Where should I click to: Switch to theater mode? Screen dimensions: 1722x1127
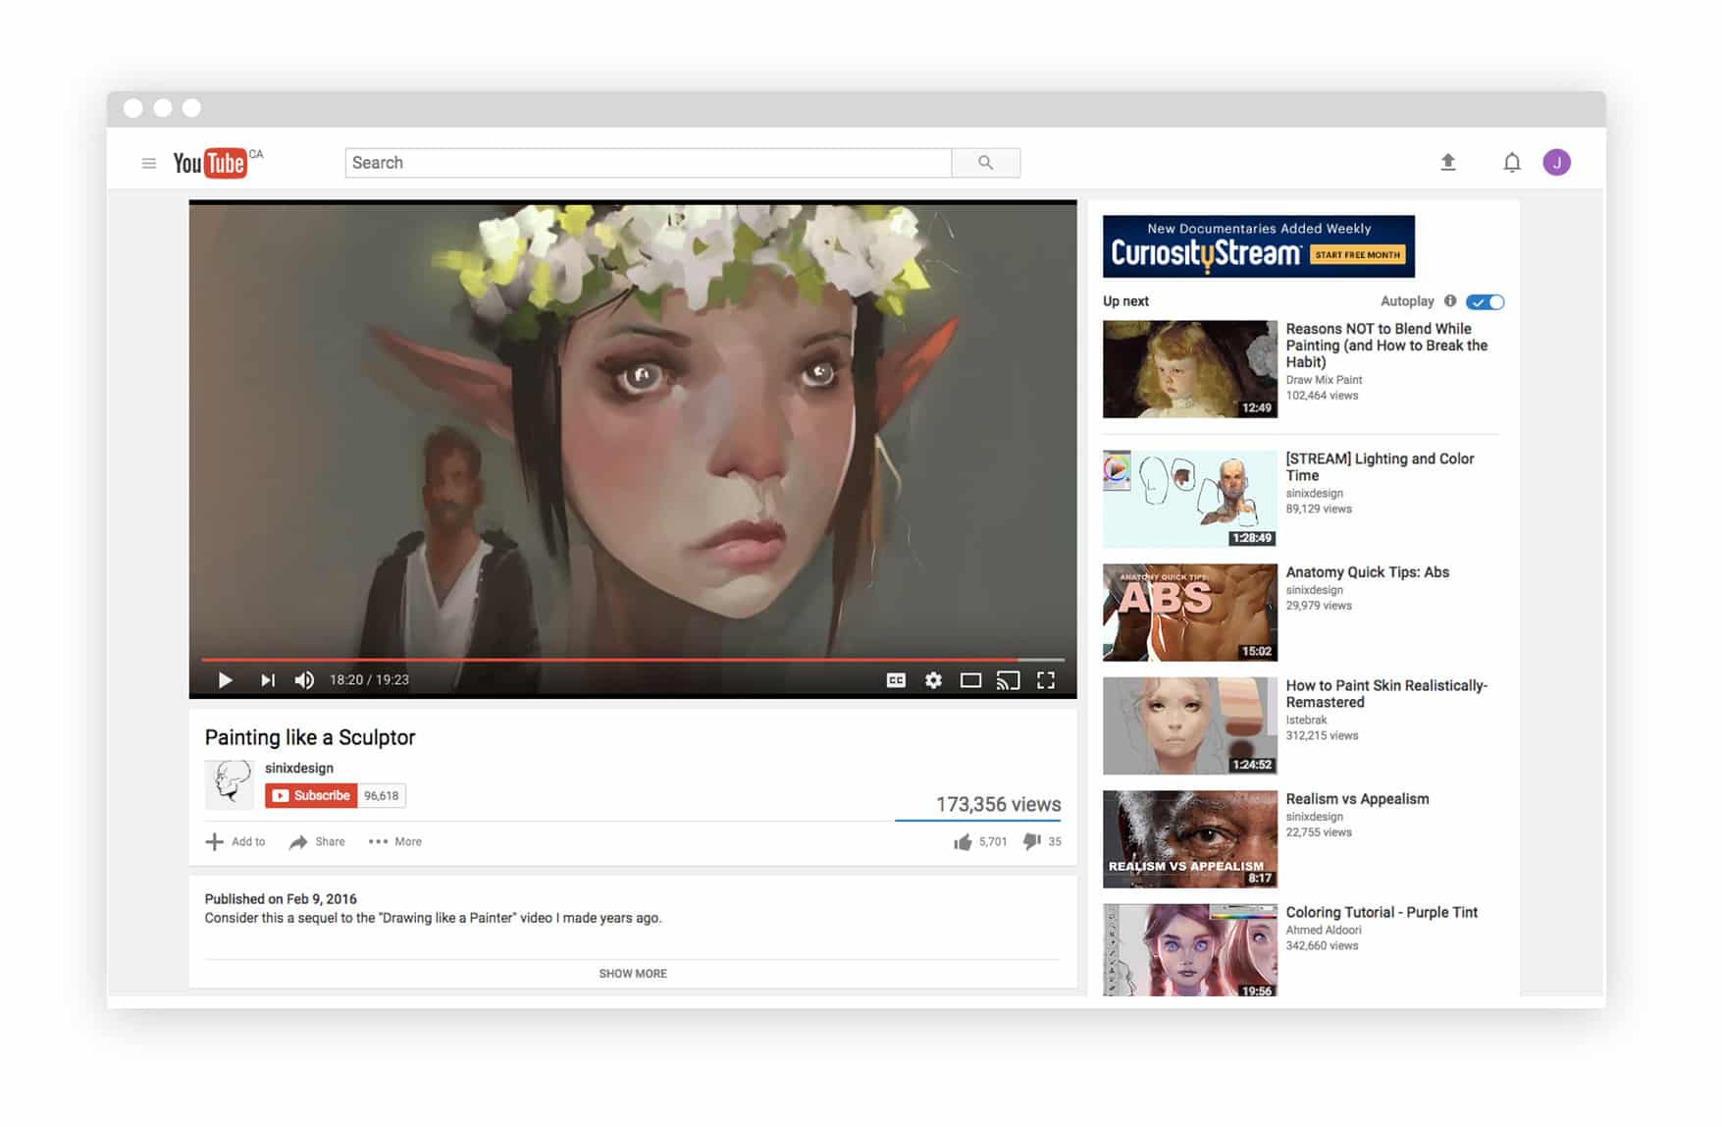(970, 679)
